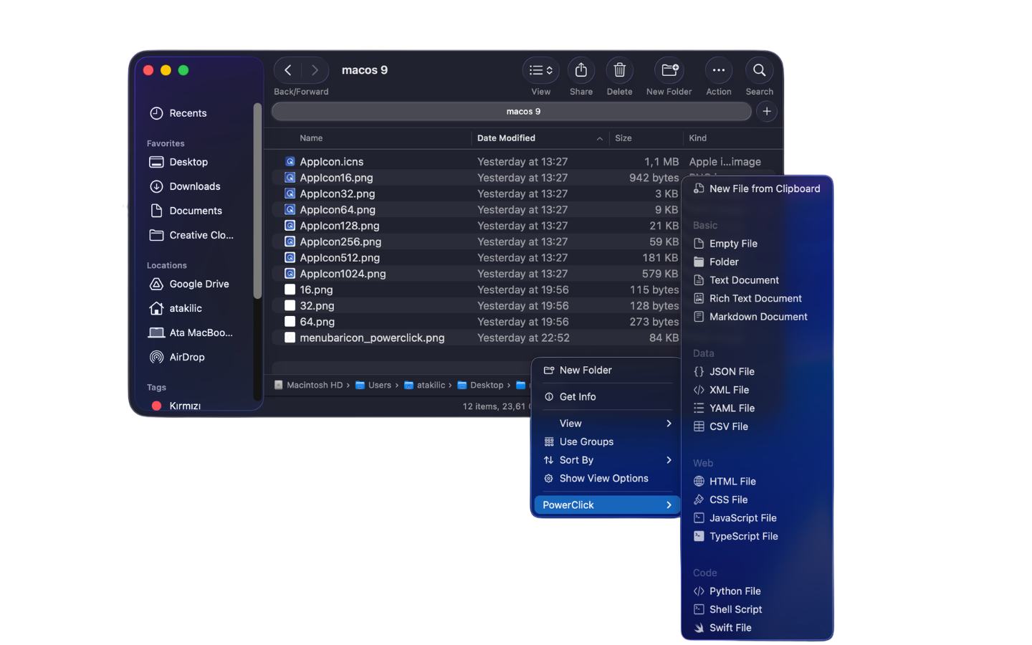This screenshot has height=645, width=1032.
Task: Expand the View submenu in the context menu
Action: 569,423
